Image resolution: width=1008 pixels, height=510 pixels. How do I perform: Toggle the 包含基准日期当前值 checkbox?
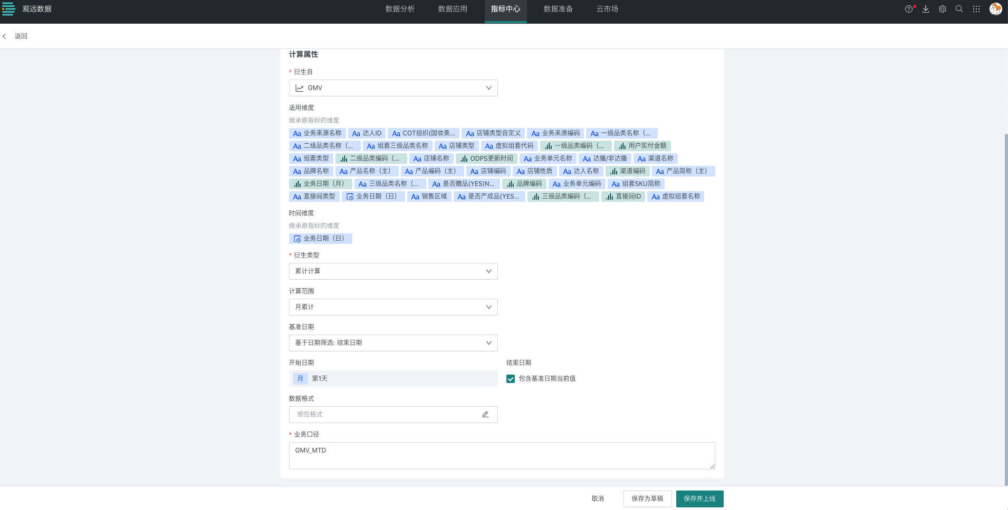(511, 379)
